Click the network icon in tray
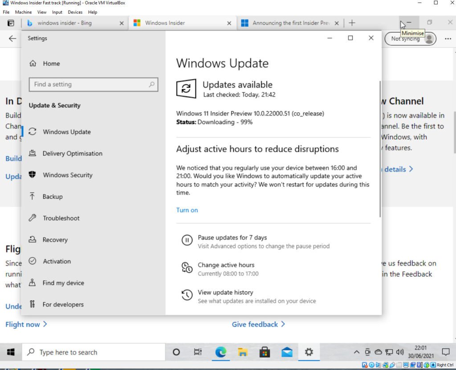Image resolution: width=456 pixels, height=370 pixels. 389,352
